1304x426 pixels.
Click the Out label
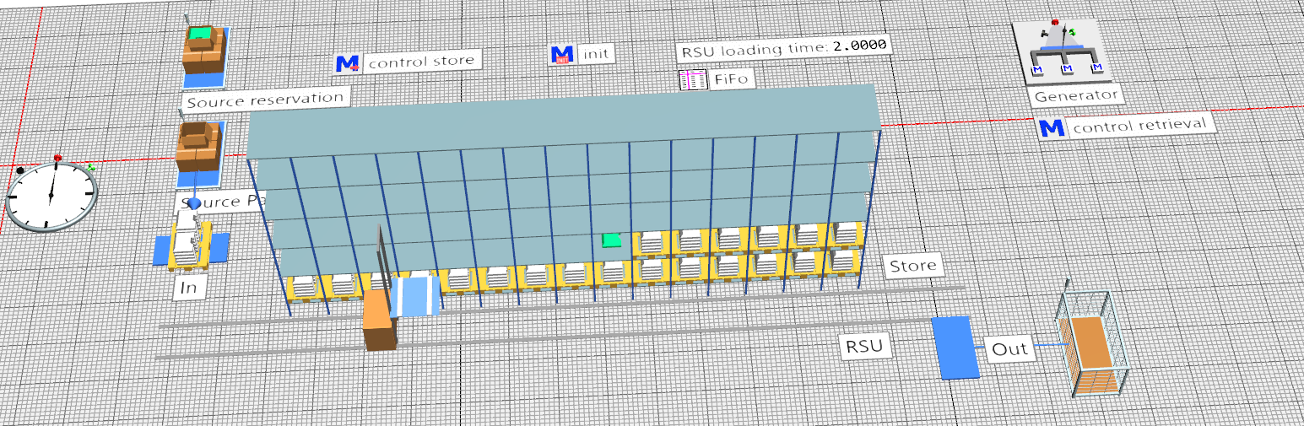1009,349
